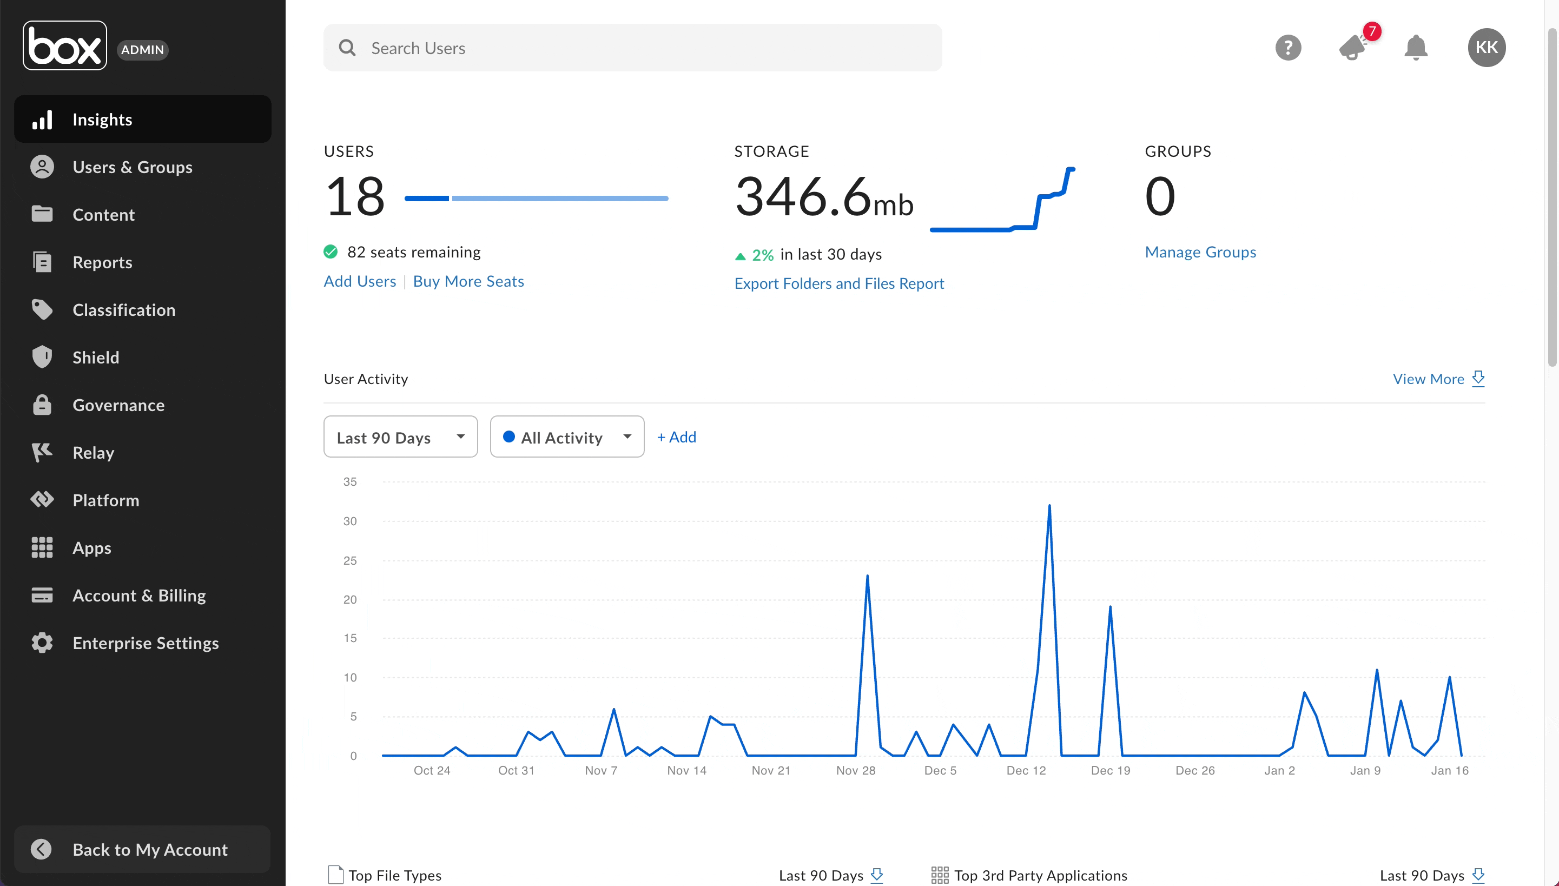Navigate to Content section
Screen dimensions: 1559x886
click(104, 214)
